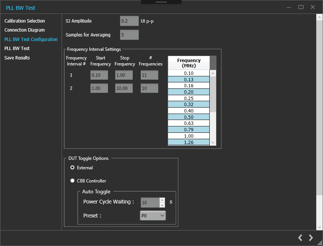The height and width of the screenshot is (246, 323).
Task: Open Connection Diagram page
Action: [x=24, y=30]
